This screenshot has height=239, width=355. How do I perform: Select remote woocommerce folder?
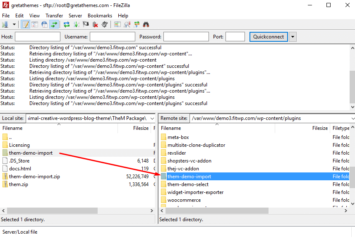point(254,200)
